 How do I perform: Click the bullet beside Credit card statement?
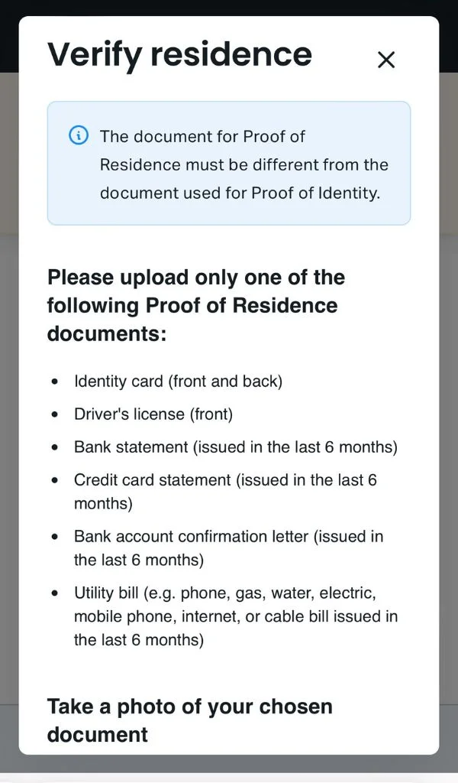pos(53,479)
